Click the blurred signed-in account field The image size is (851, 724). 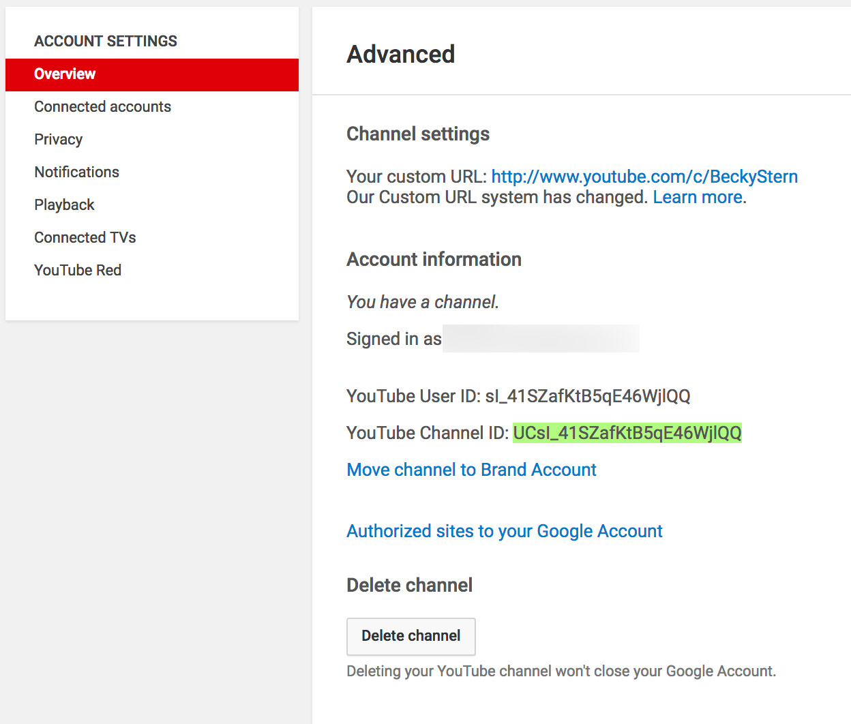(x=541, y=338)
